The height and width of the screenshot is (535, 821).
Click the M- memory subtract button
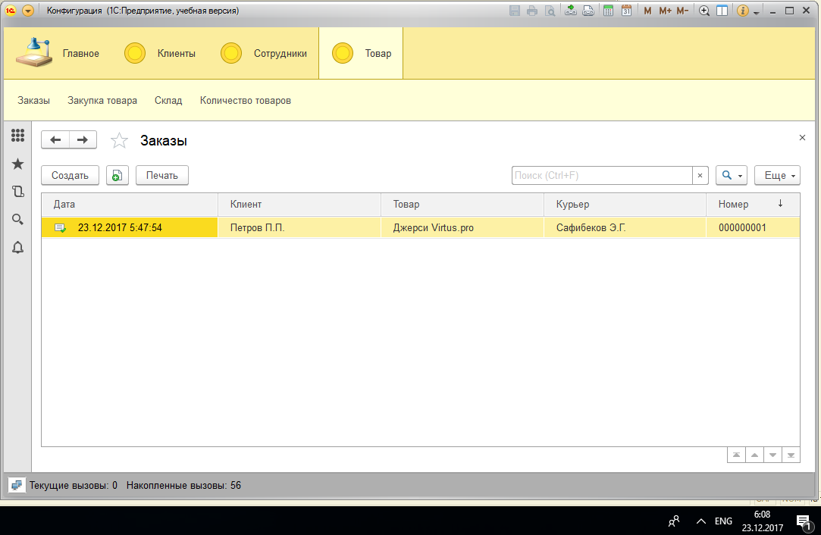[682, 11]
